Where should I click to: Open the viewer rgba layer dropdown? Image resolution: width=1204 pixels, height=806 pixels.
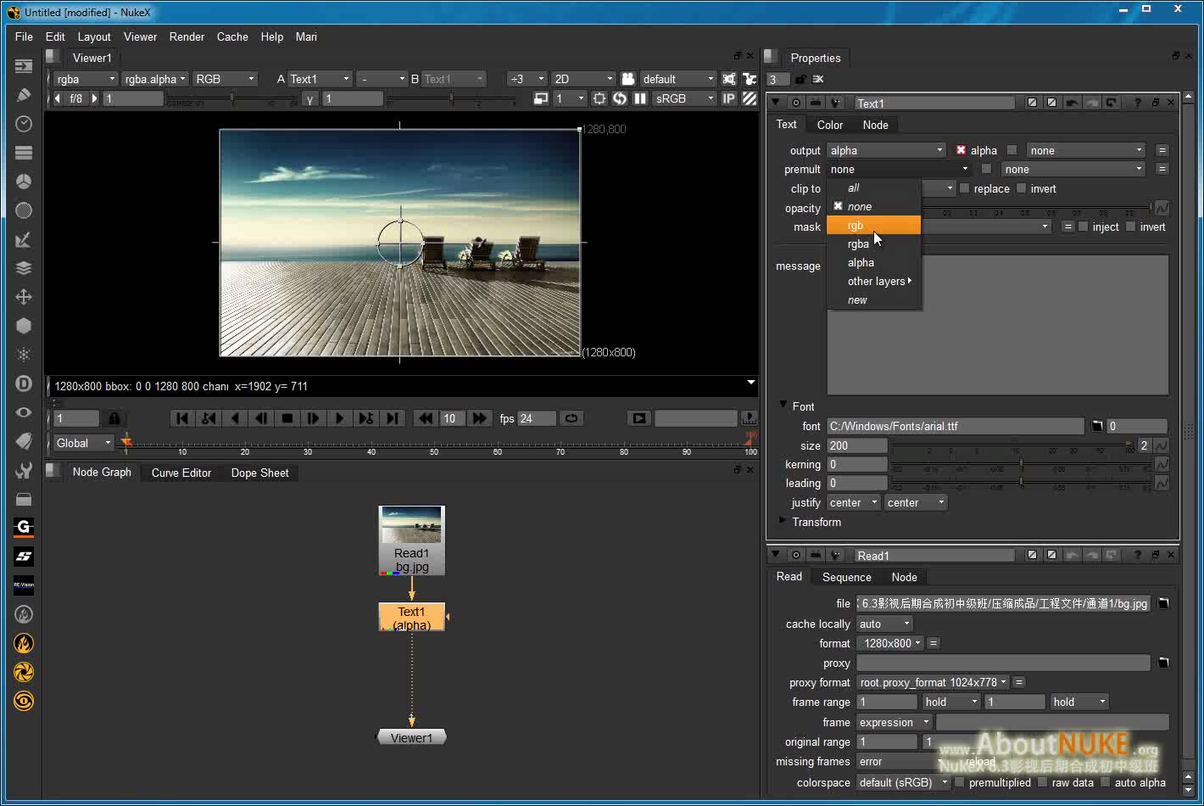coord(85,79)
